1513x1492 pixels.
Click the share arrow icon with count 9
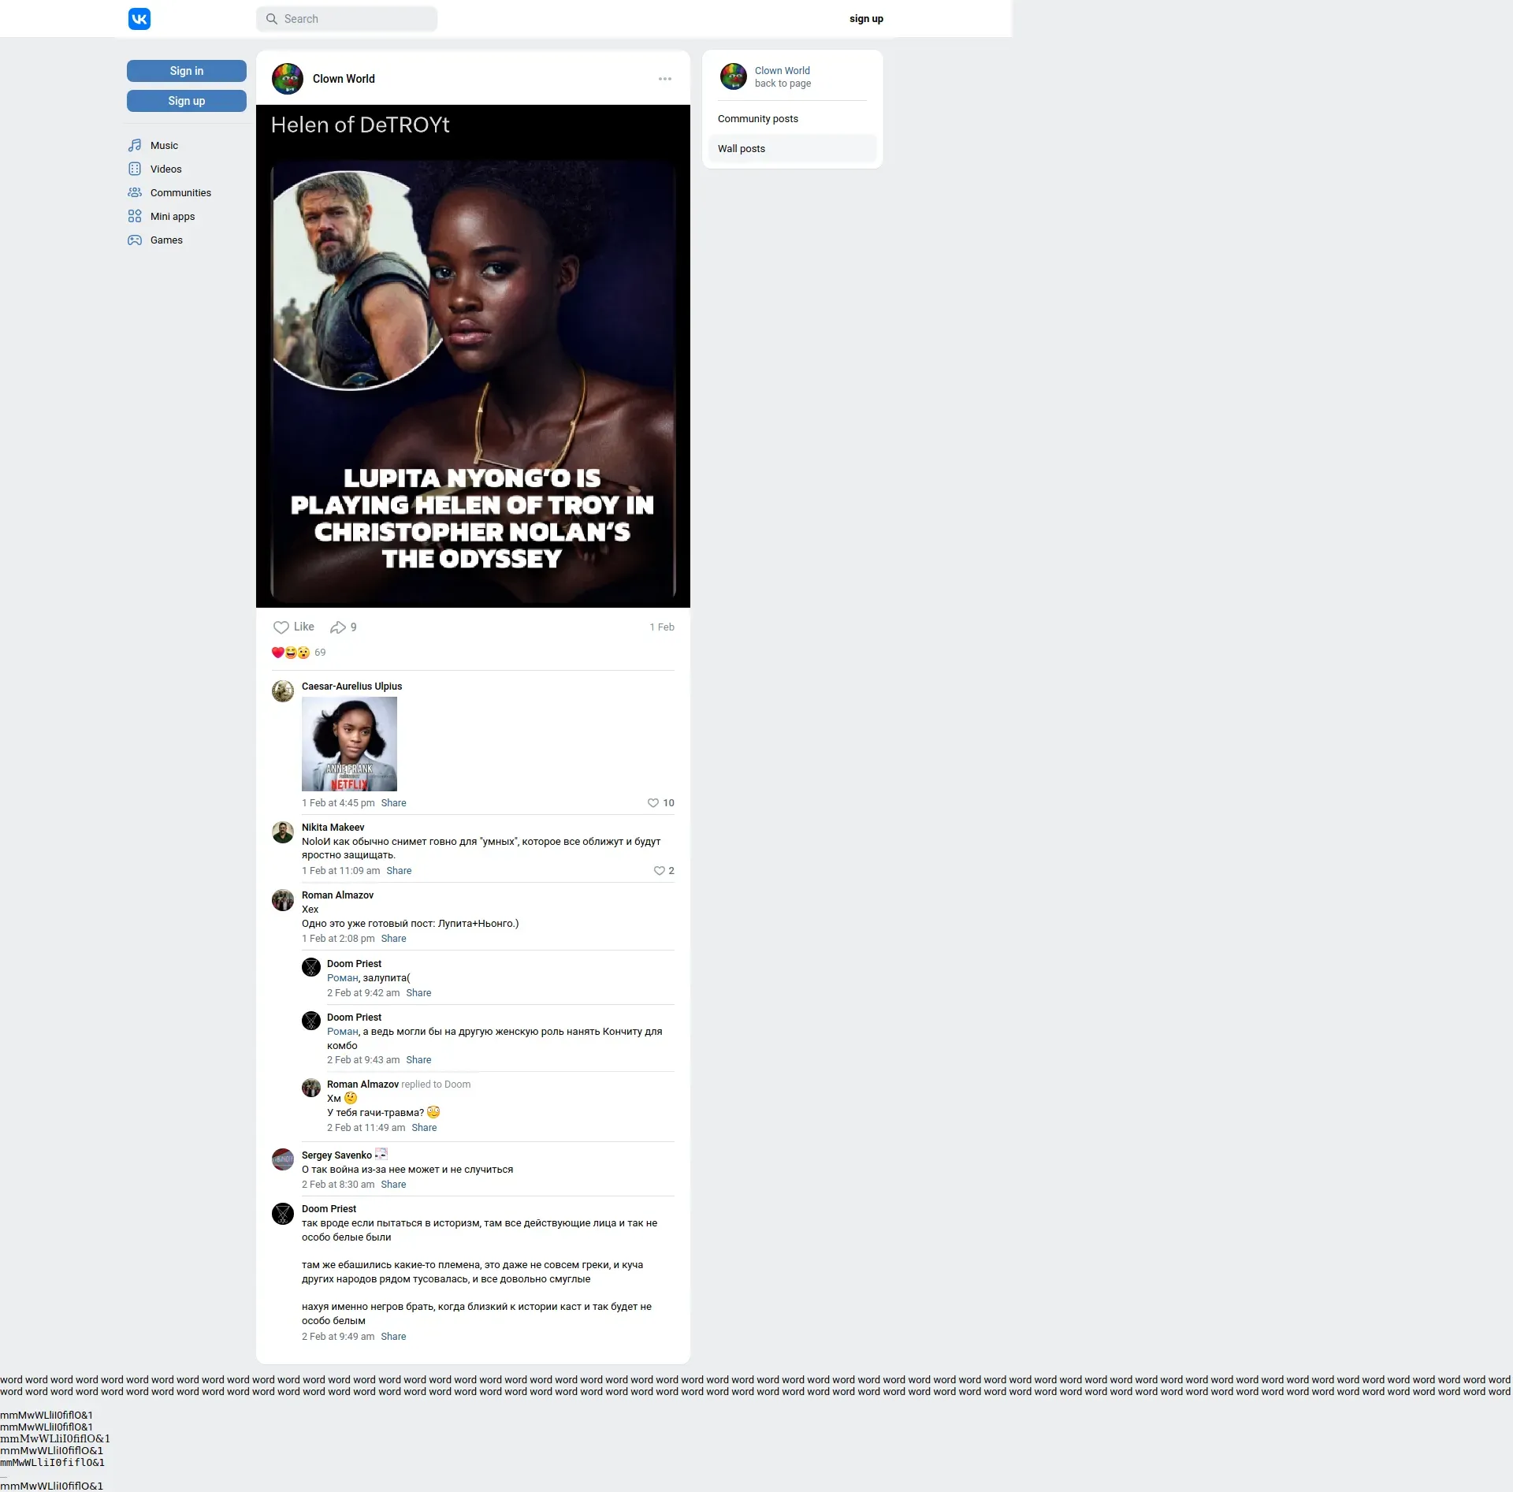pyautogui.click(x=339, y=627)
